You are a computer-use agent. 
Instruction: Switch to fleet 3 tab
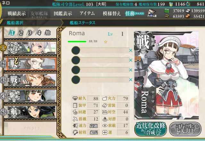[30, 33]
